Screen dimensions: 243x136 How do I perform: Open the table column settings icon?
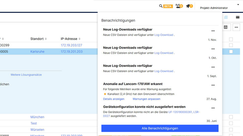pos(226,27)
